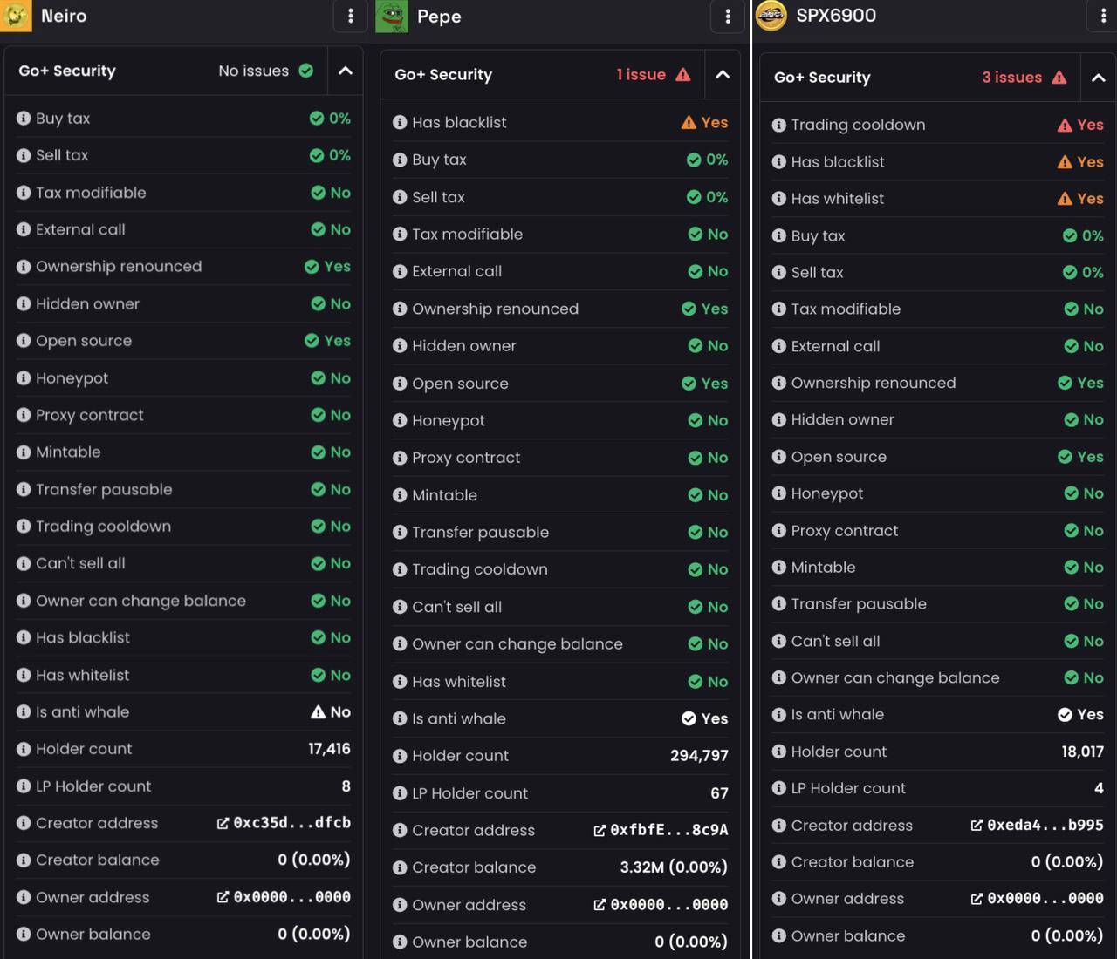Click the SPX6900 3 issues warning icon
1117x959 pixels.
[1059, 78]
